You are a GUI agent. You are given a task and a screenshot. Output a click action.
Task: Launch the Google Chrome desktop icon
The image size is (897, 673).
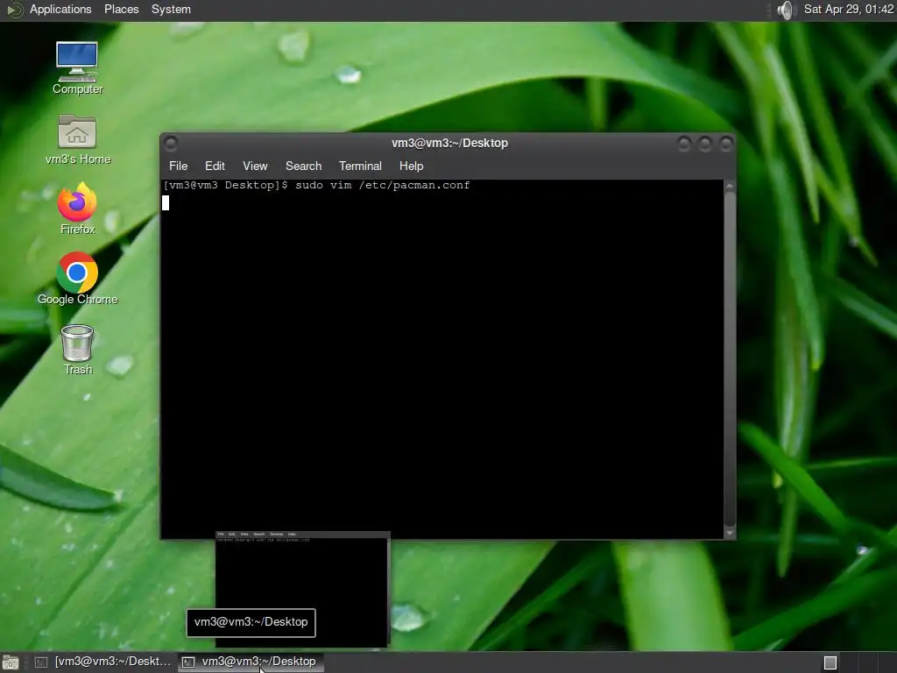click(x=77, y=279)
